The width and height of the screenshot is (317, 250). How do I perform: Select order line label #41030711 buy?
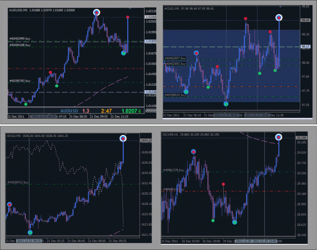[18, 182]
